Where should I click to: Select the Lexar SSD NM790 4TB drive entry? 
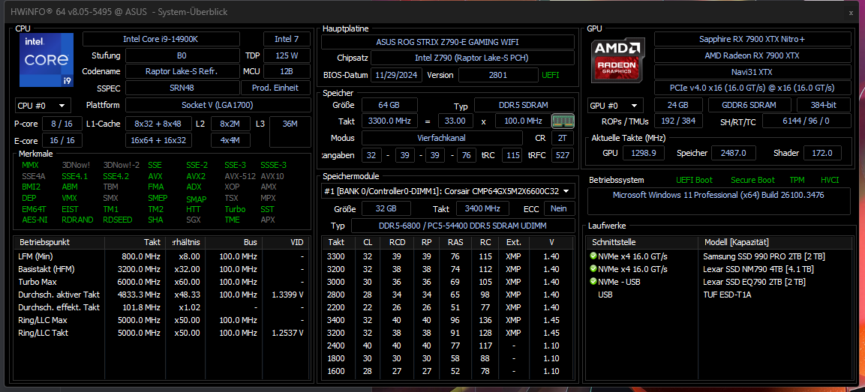click(x=719, y=269)
